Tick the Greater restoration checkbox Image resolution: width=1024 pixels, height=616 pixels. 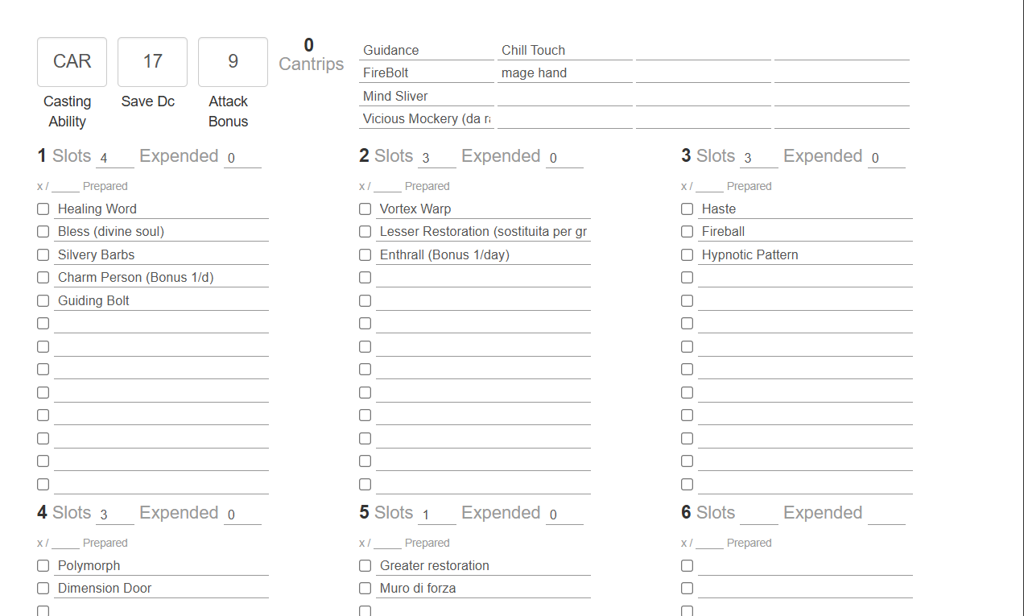(365, 565)
